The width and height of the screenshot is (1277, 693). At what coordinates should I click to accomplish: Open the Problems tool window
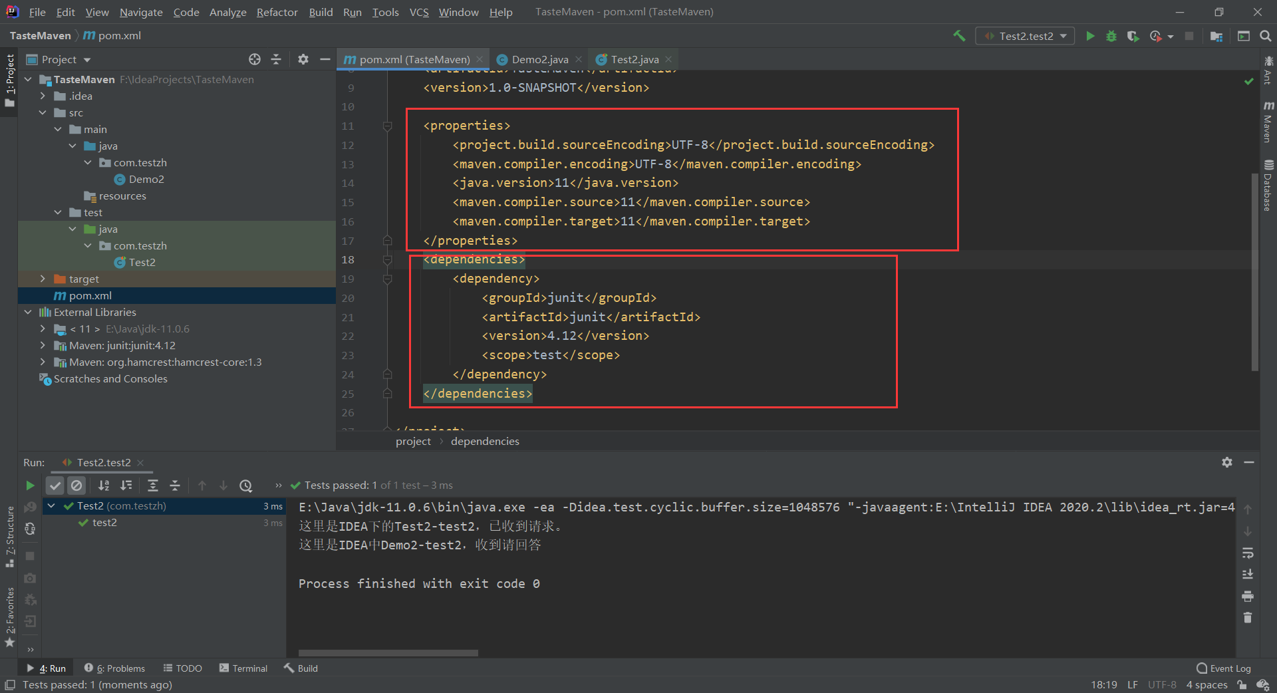(x=114, y=668)
